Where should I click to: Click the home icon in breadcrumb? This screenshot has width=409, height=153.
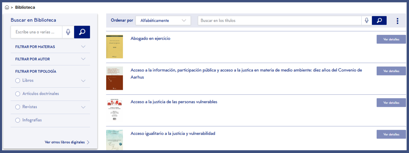pyautogui.click(x=7, y=7)
